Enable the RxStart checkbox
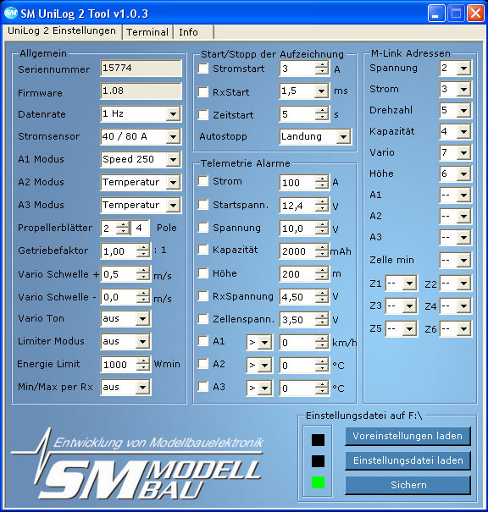 pyautogui.click(x=203, y=91)
